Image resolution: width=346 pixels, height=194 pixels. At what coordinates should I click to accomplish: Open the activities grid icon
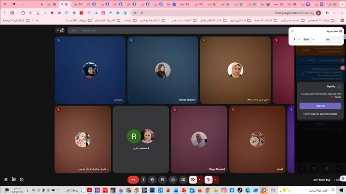tap(6, 179)
